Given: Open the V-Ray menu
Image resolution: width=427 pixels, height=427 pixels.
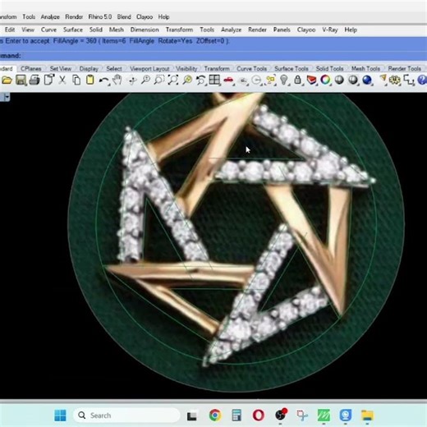Looking at the screenshot, I should pyautogui.click(x=330, y=30).
